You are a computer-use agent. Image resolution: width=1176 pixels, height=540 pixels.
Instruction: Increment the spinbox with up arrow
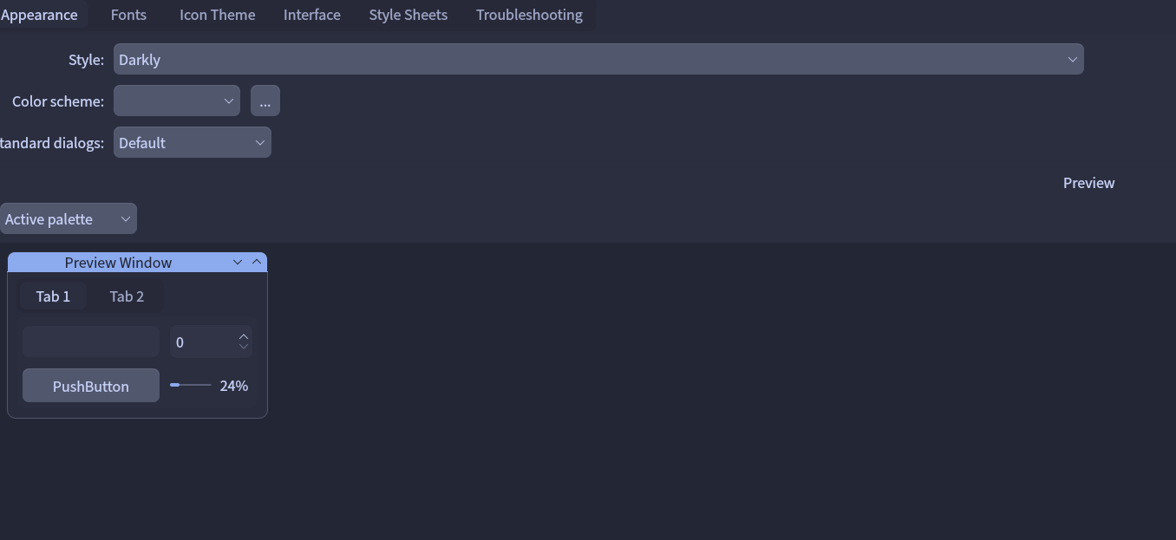(244, 336)
